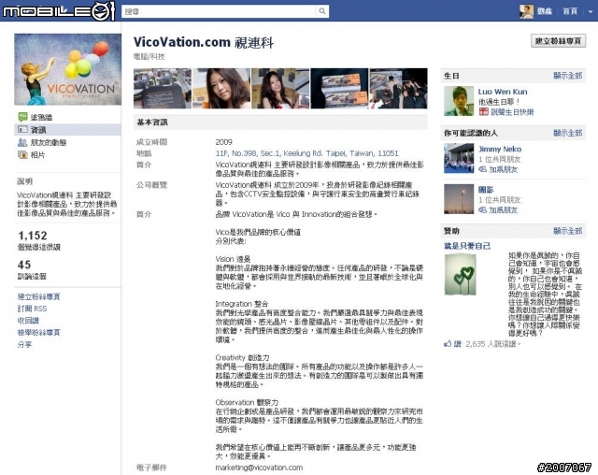Open the user profile avatar in top bar

[526, 11]
